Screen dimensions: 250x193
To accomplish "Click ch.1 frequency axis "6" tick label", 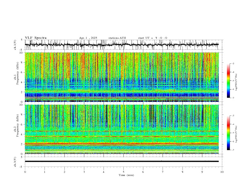I will (22, 72).
